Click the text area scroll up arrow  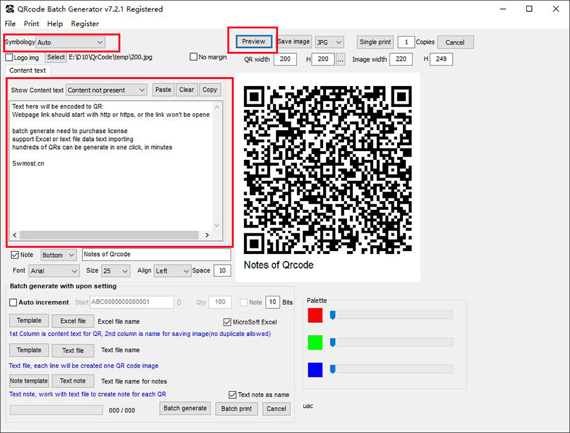pyautogui.click(x=217, y=107)
